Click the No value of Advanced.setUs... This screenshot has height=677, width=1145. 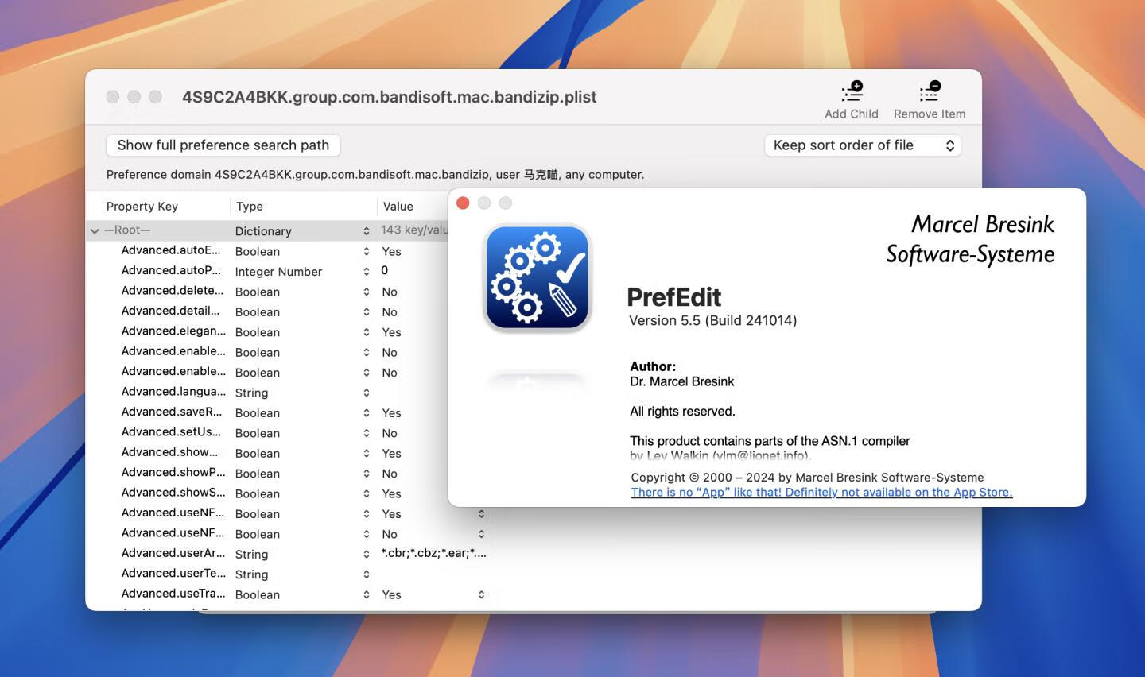pos(390,433)
